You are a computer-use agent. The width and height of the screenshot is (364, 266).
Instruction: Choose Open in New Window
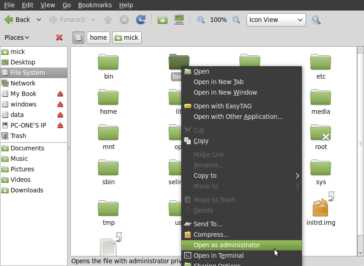(242, 92)
